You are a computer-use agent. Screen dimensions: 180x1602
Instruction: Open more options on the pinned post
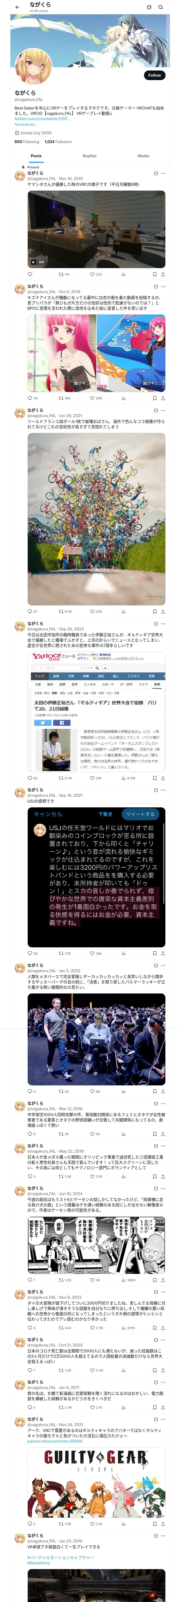[x=163, y=174]
